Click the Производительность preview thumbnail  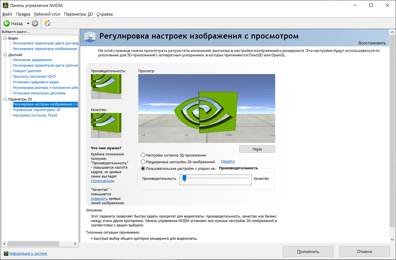coord(106,87)
